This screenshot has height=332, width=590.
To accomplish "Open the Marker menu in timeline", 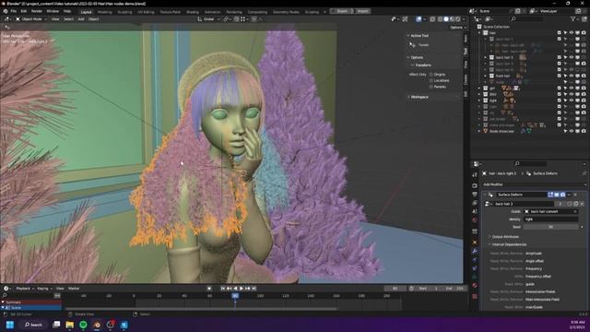I will pyautogui.click(x=74, y=289).
